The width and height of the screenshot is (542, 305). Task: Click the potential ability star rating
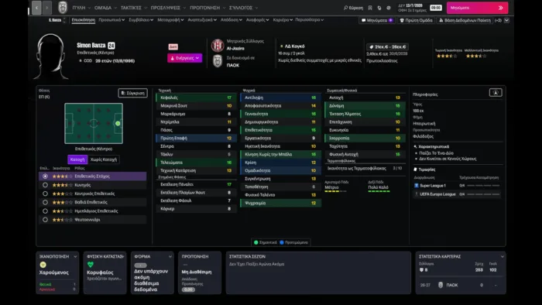476,56
